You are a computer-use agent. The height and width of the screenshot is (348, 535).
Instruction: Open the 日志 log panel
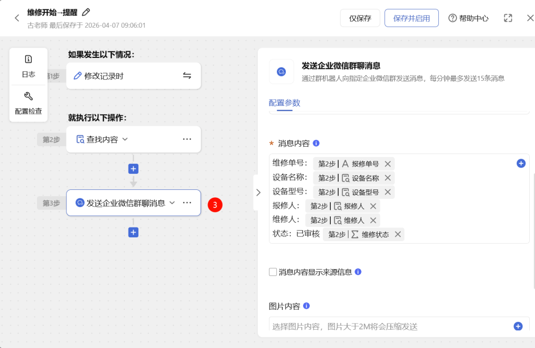pyautogui.click(x=28, y=66)
